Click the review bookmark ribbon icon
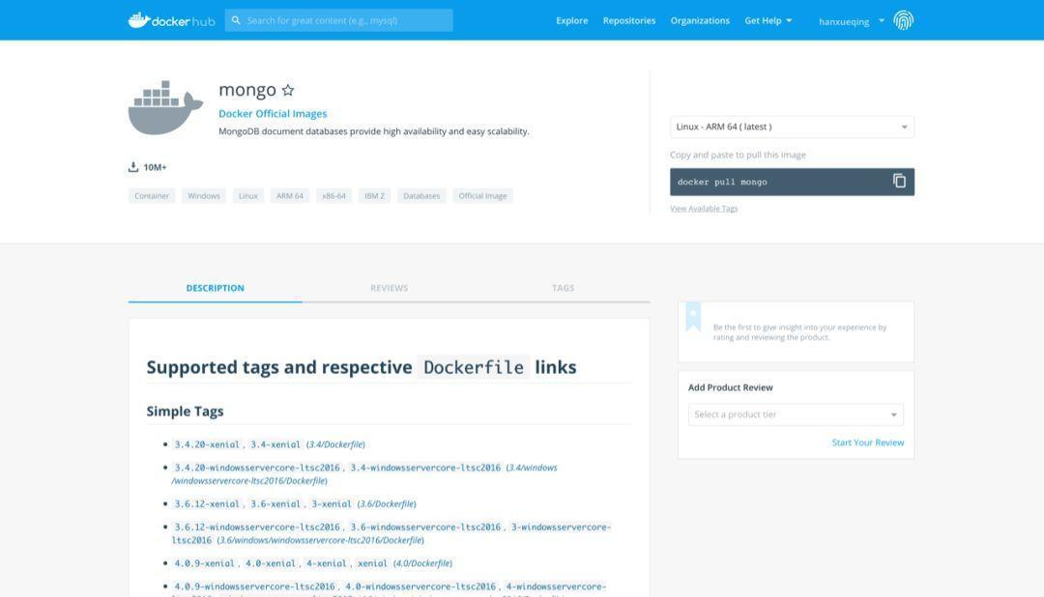This screenshot has height=597, width=1044. point(693,316)
